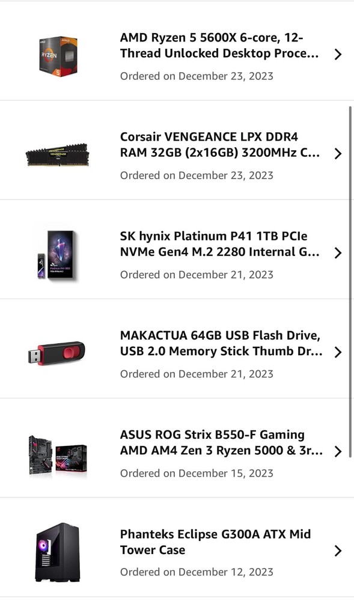Image resolution: width=354 pixels, height=601 pixels.
Task: Click the arrow on the USB flash drive row
Action: coord(338,352)
